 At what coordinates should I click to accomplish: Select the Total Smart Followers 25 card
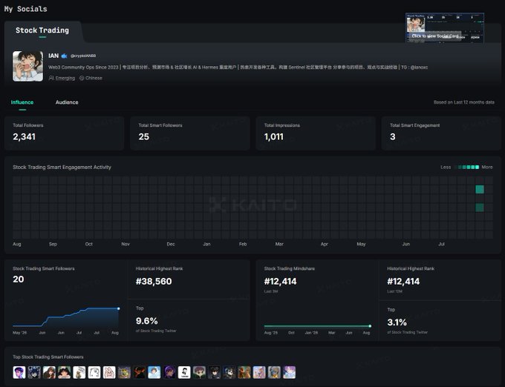tap(190, 133)
